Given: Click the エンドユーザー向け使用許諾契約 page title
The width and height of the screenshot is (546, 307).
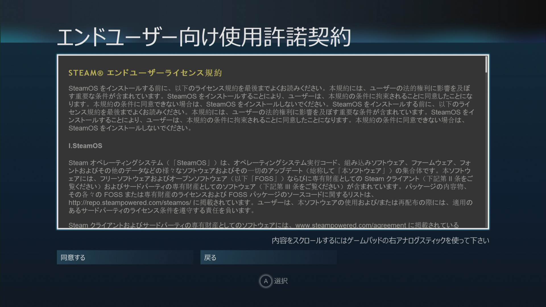Looking at the screenshot, I should pyautogui.click(x=204, y=37).
